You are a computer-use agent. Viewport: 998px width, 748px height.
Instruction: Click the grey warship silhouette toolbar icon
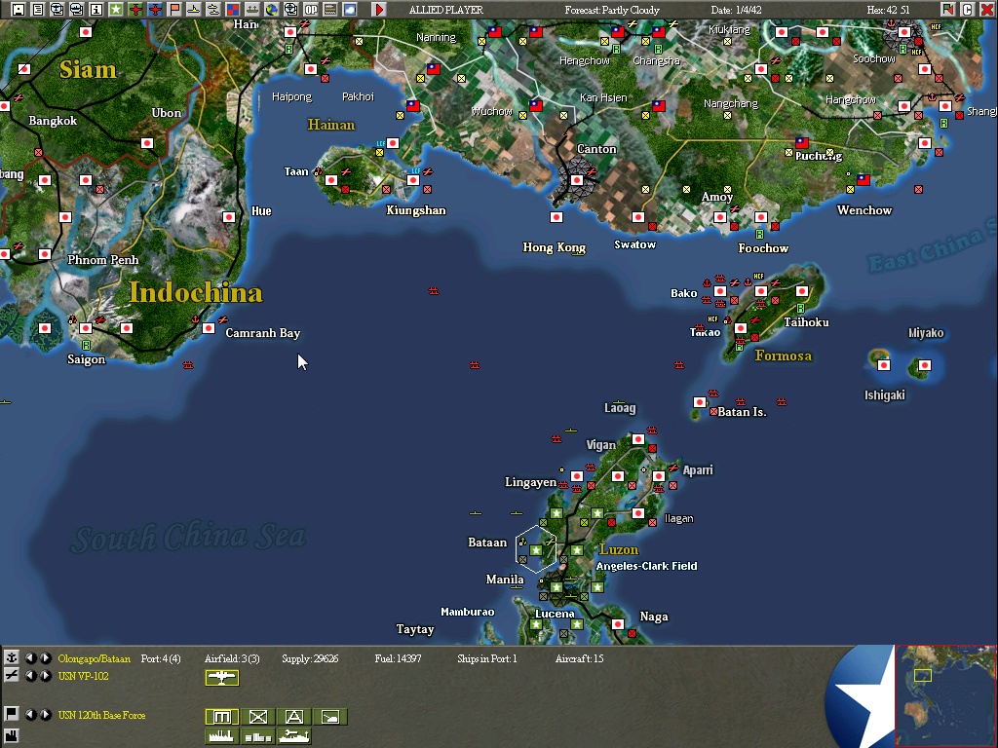pyautogui.click(x=252, y=9)
